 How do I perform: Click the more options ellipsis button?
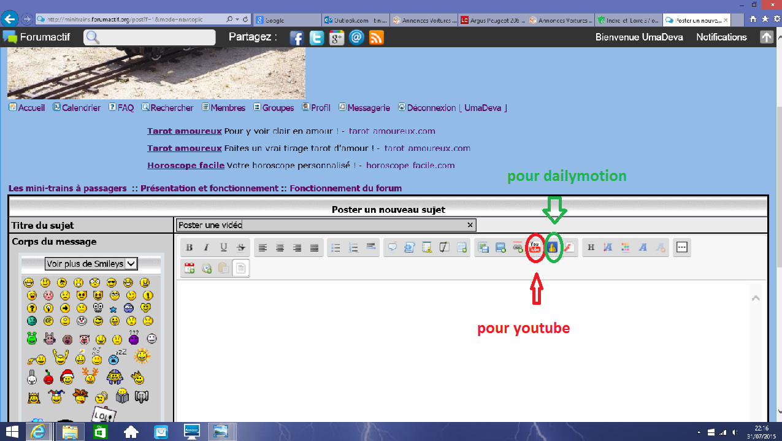pyautogui.click(x=682, y=248)
